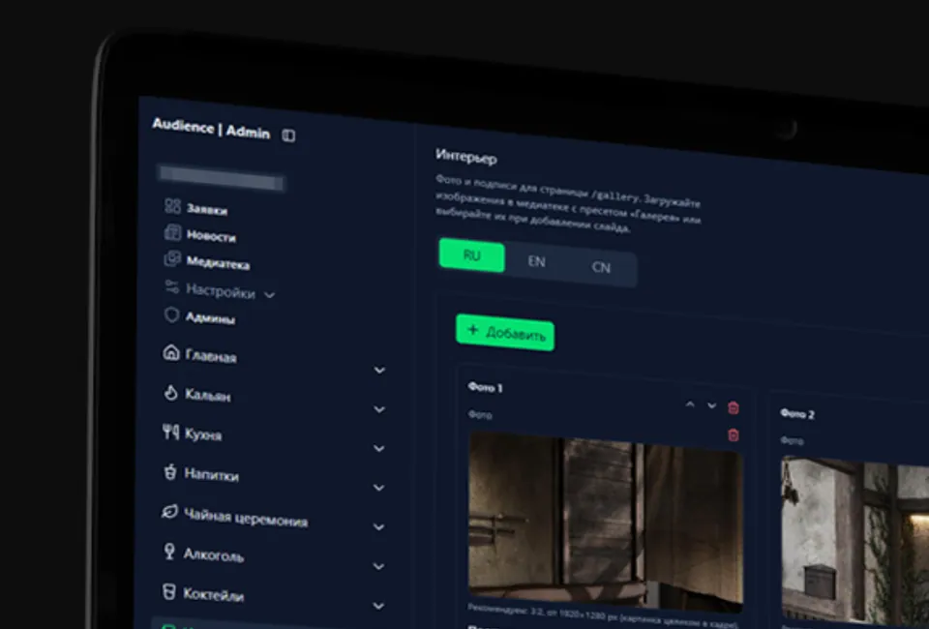Open Алкоголь menu item

[x=213, y=554]
